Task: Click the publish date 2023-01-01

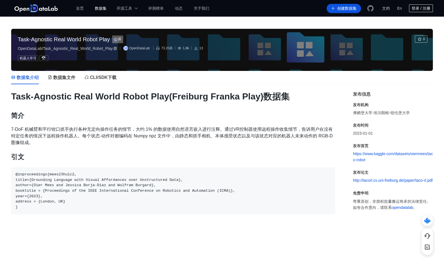Action: pyautogui.click(x=363, y=133)
